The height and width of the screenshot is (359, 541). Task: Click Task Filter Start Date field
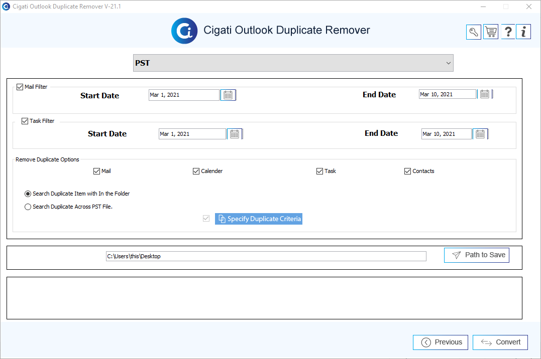(x=192, y=134)
